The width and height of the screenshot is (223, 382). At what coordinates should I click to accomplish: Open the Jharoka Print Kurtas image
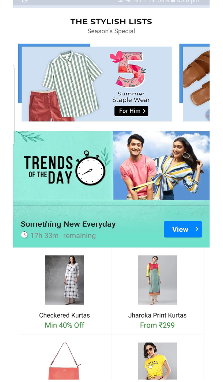coord(158,280)
